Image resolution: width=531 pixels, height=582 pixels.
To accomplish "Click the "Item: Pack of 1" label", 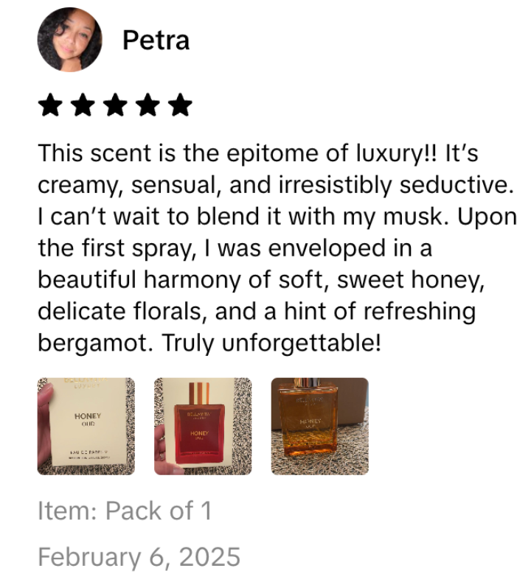I will pos(125,511).
